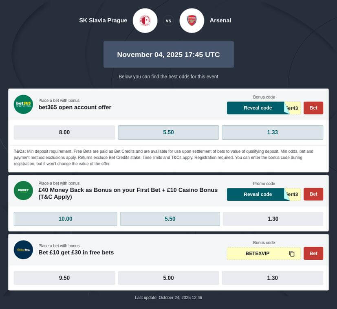Select bet365 away win odds 1.33
The width and height of the screenshot is (337, 309).
(272, 132)
